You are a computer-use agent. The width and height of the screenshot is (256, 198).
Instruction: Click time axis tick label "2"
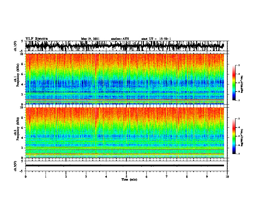[66, 177]
